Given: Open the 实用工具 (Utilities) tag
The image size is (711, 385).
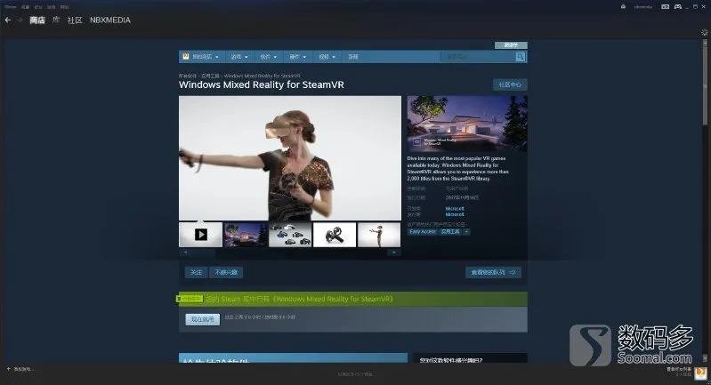Looking at the screenshot, I should [x=450, y=231].
